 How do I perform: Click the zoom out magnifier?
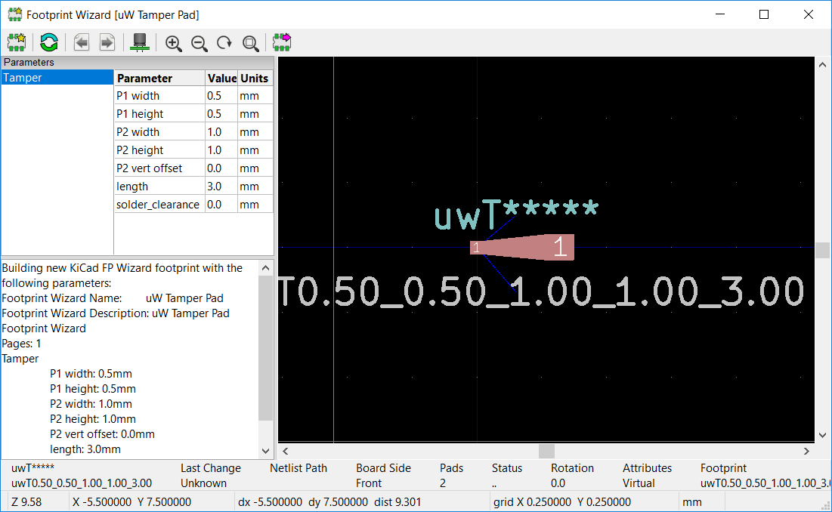pos(199,43)
